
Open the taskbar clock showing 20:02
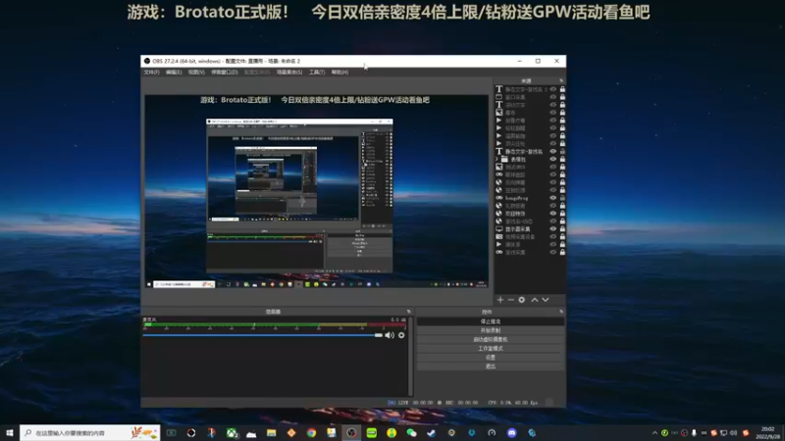click(x=767, y=433)
